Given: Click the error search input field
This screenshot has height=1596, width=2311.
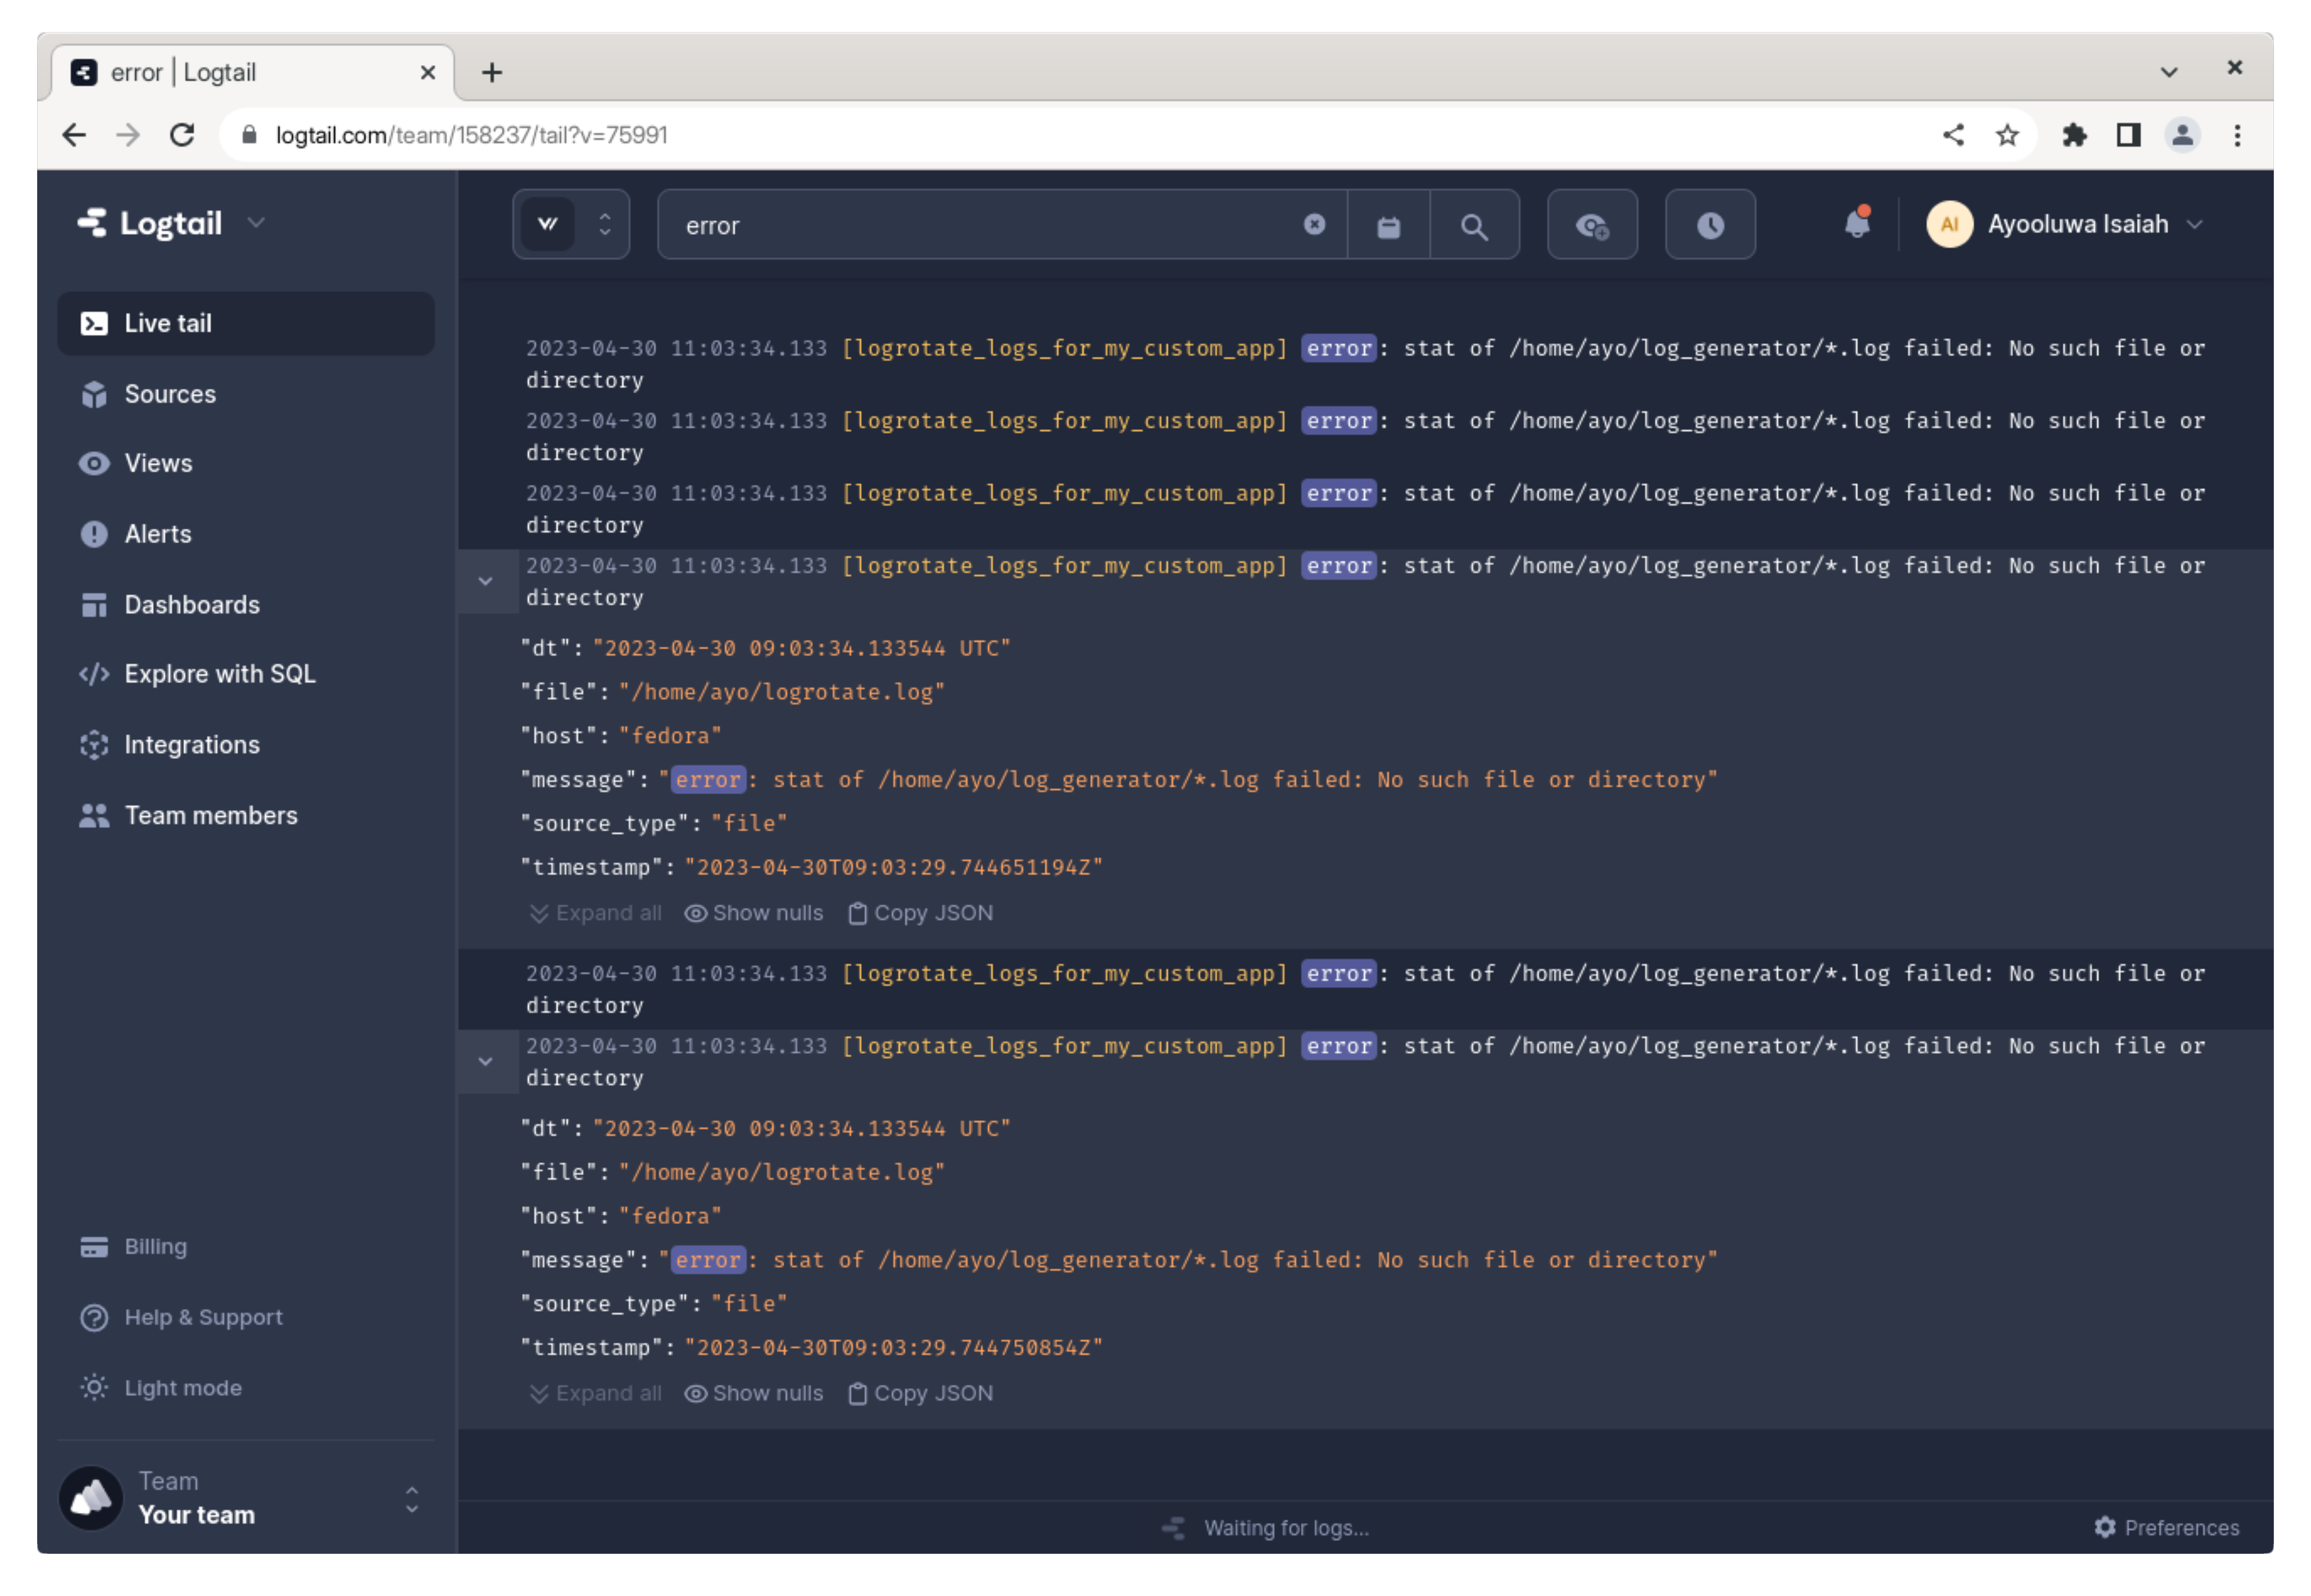Looking at the screenshot, I should 980,226.
